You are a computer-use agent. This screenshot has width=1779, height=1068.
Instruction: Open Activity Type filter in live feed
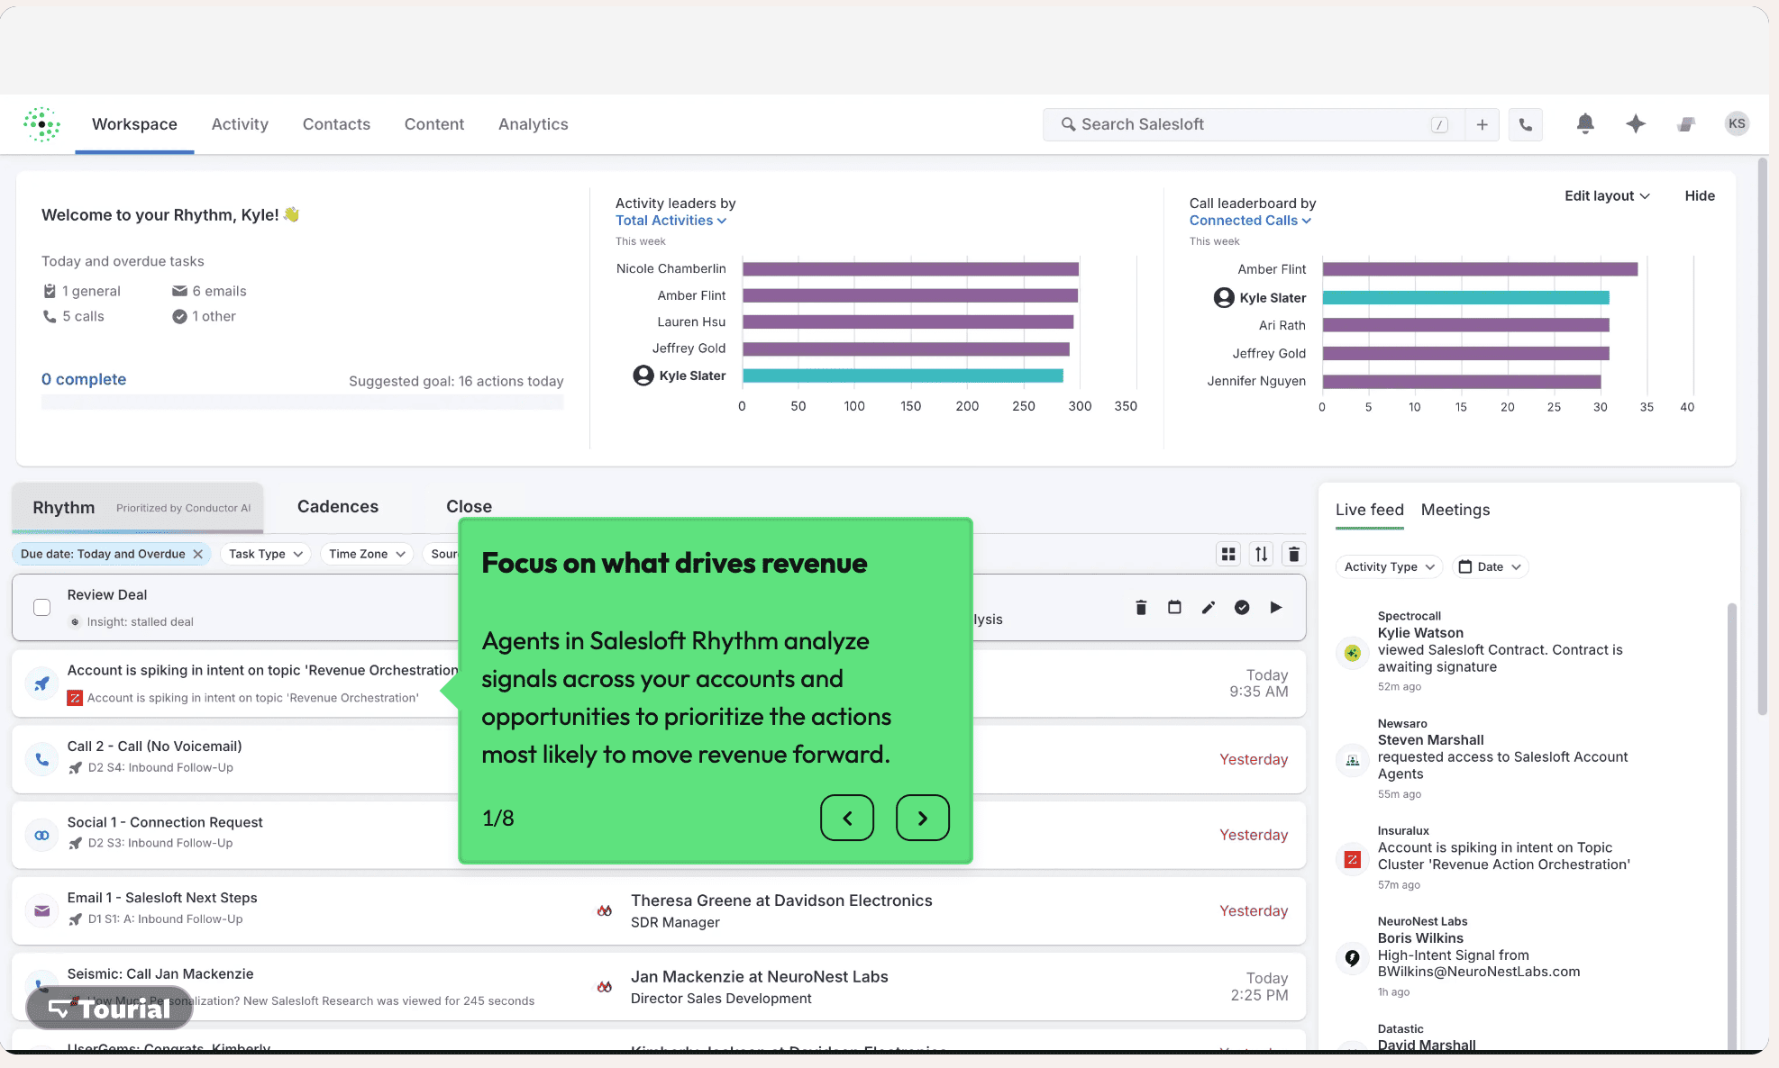tap(1389, 566)
